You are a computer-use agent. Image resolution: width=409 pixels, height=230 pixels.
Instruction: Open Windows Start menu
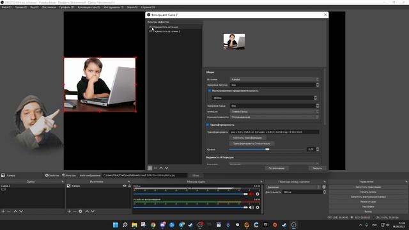115,225
